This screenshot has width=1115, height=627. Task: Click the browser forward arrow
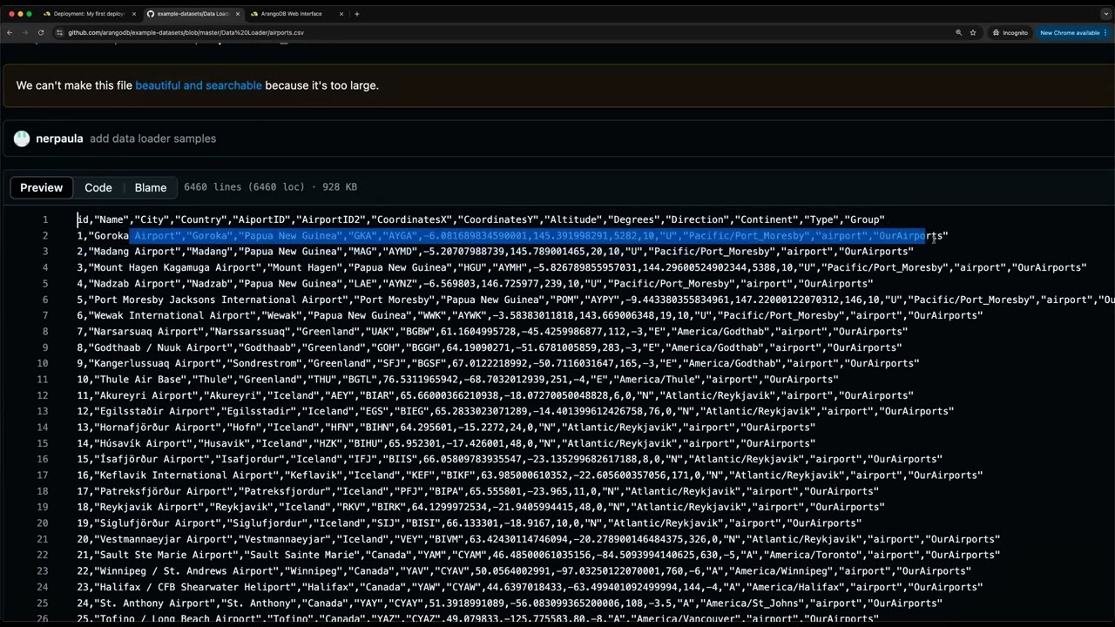click(x=24, y=32)
